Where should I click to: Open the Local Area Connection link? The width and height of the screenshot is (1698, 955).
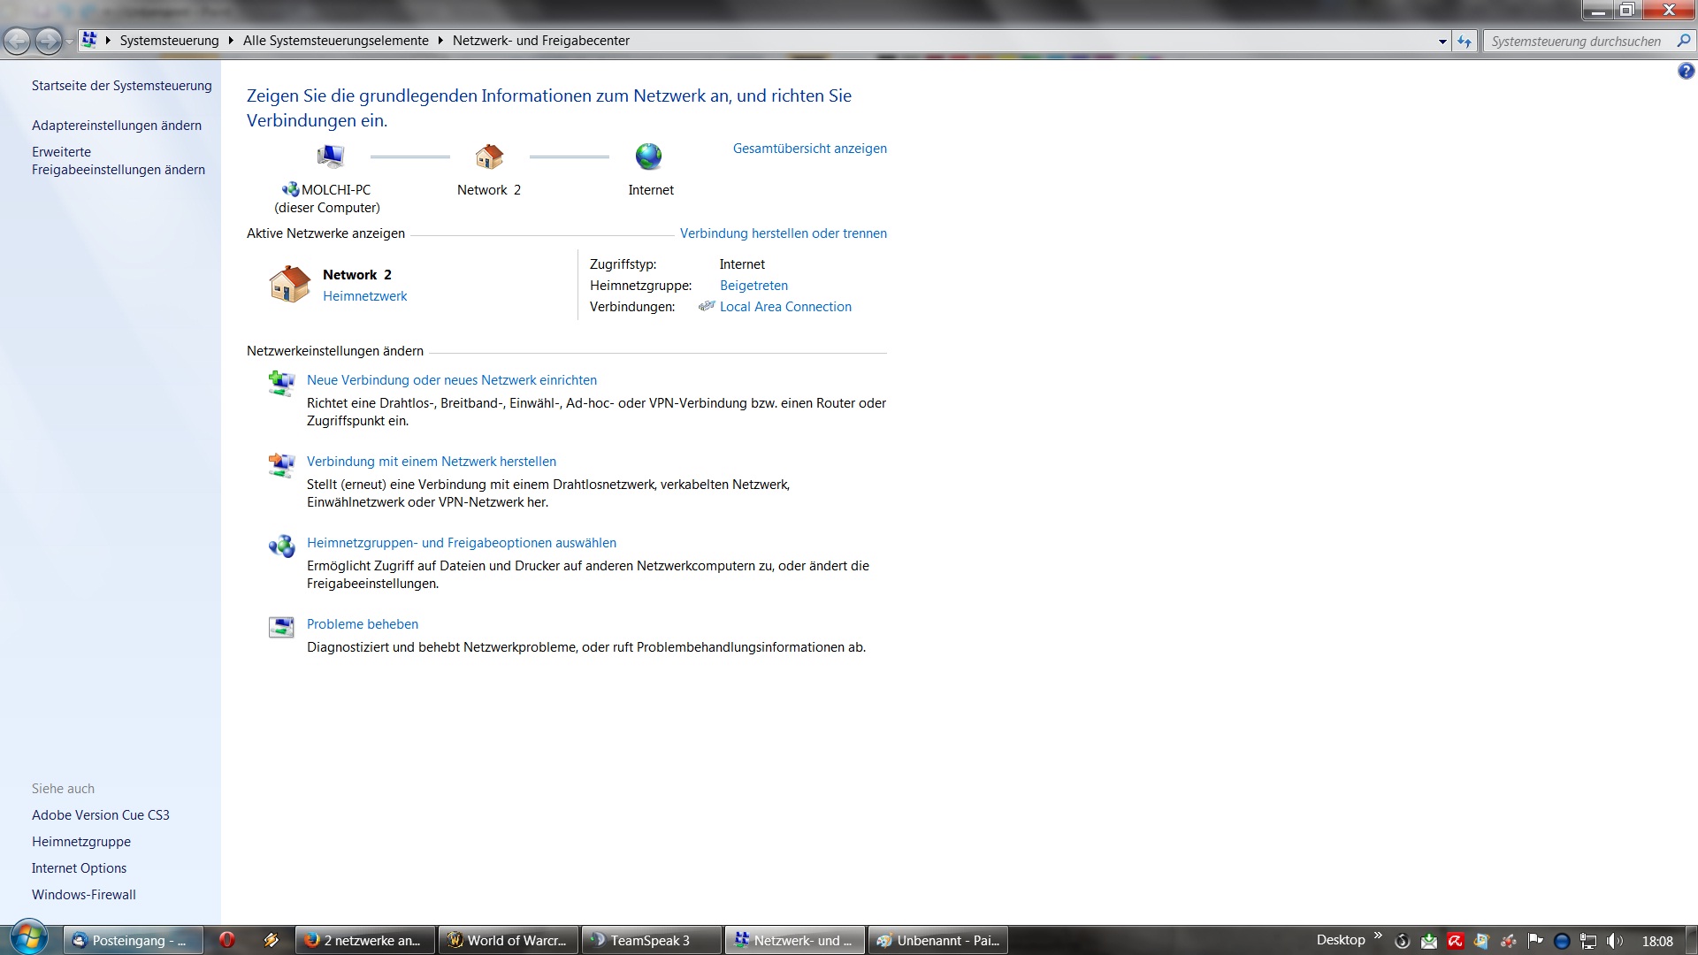click(x=785, y=307)
